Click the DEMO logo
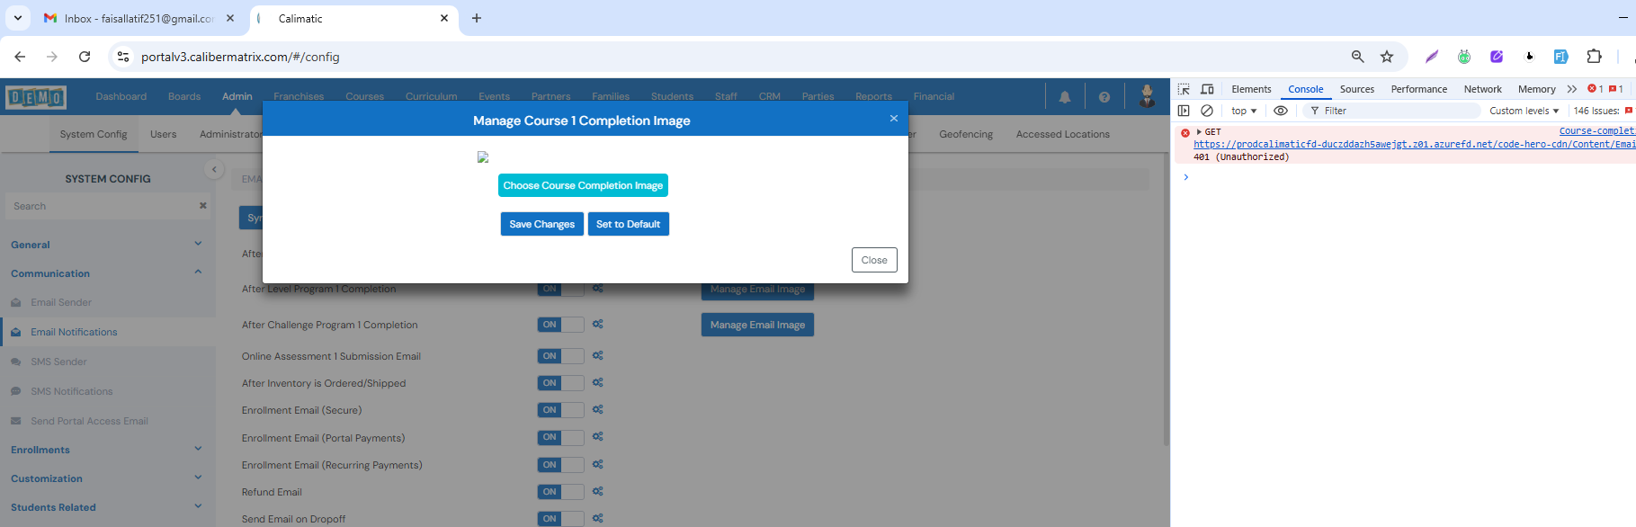This screenshot has height=527, width=1636. tap(36, 97)
